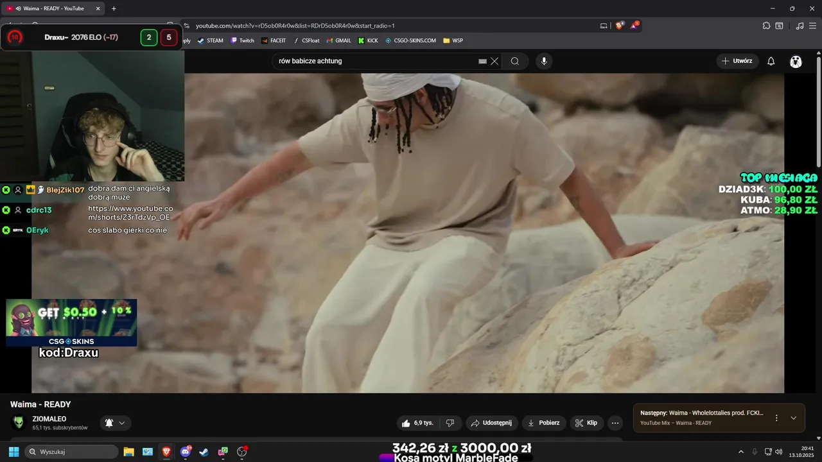Open the video more actions ellipsis

click(x=615, y=423)
